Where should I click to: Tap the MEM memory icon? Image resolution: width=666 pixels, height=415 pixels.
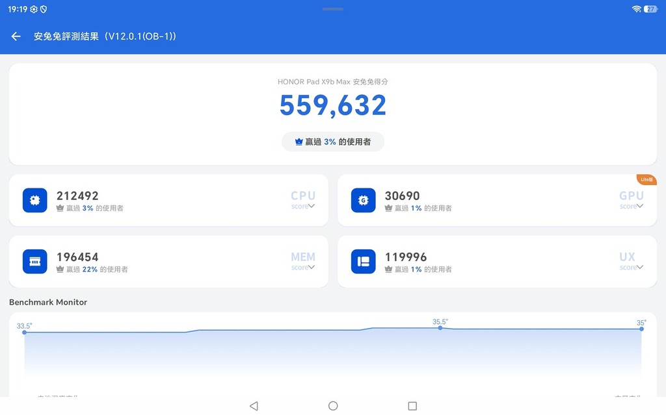[x=35, y=261]
